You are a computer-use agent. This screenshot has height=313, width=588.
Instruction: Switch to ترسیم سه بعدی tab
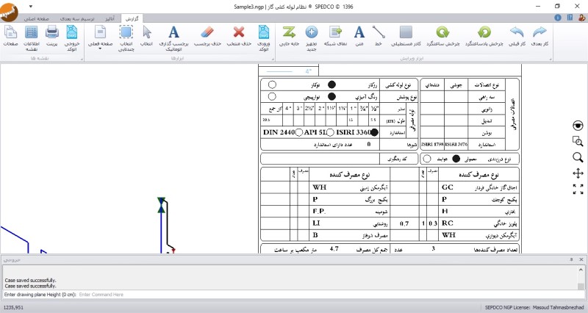click(77, 18)
